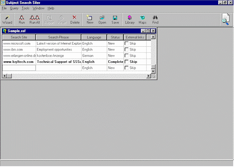Click the empty Search Site input cell
234x167 pixels.
(19, 68)
